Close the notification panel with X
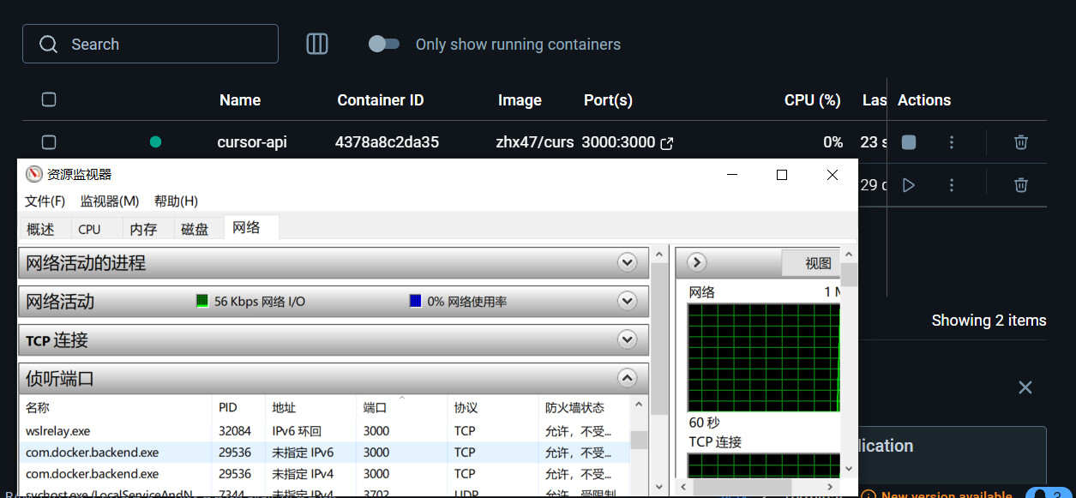 [x=1025, y=387]
